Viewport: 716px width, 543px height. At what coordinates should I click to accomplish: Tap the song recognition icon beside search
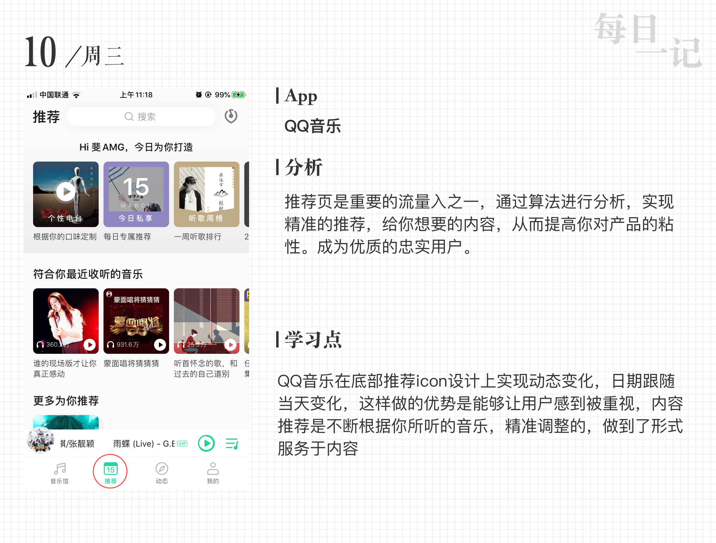click(231, 116)
